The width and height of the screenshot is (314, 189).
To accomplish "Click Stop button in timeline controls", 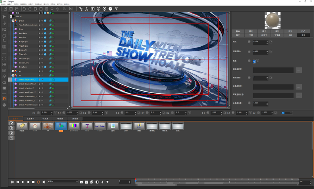I will (33, 182).
